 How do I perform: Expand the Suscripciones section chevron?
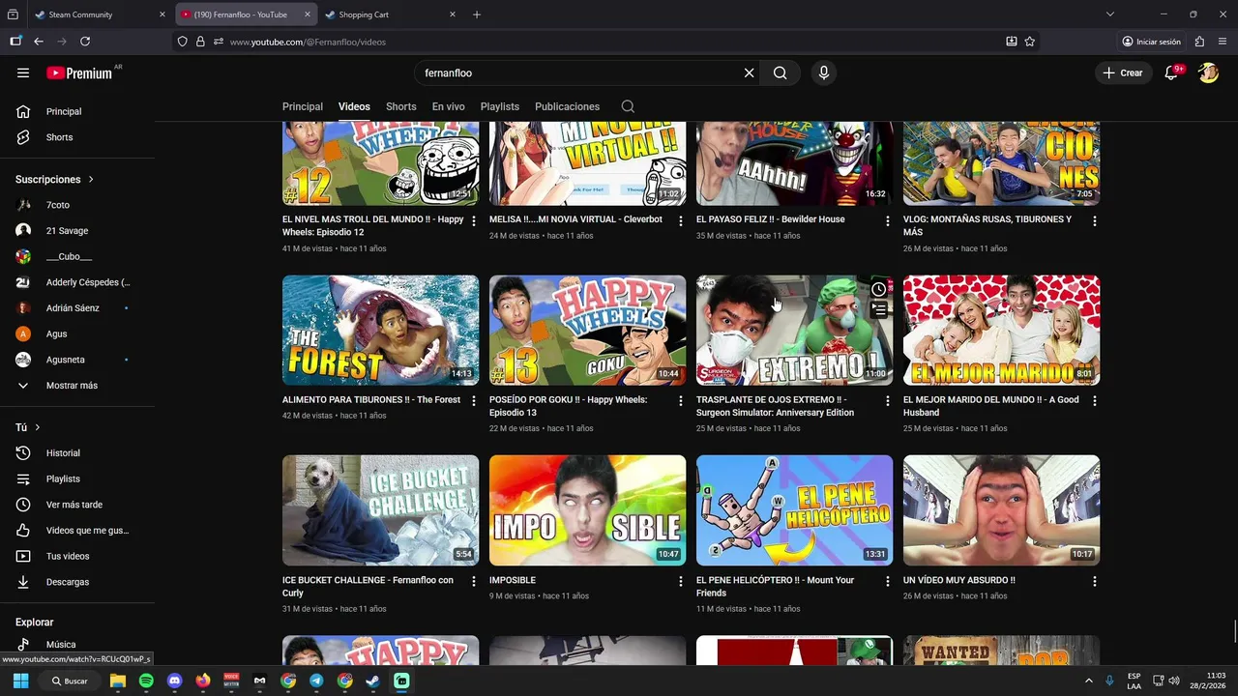pos(92,180)
